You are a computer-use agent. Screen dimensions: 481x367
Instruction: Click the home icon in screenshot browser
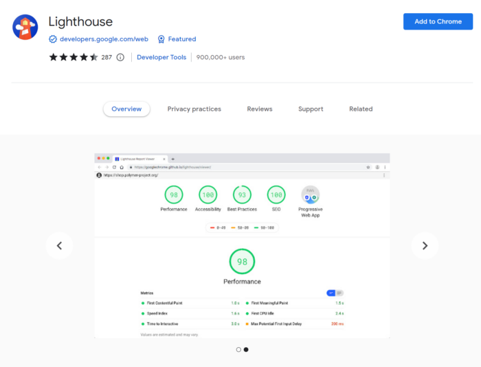click(122, 167)
